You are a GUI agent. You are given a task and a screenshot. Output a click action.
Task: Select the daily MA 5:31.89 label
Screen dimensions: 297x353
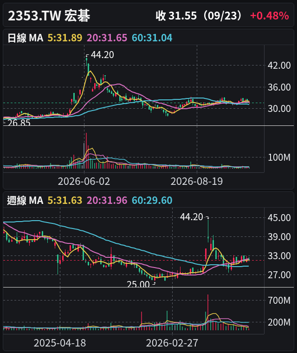coord(65,38)
